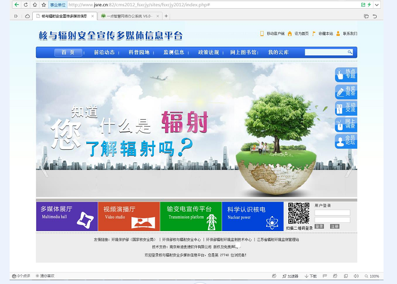The width and height of the screenshot is (397, 284).
Task: Open the 有奖竞答 quiz icon
Action: 346,91
